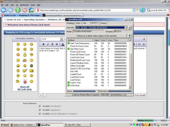The width and height of the screenshot is (170, 127).
Task: Click the Strikethrough formatting button
Action: (57, 44)
